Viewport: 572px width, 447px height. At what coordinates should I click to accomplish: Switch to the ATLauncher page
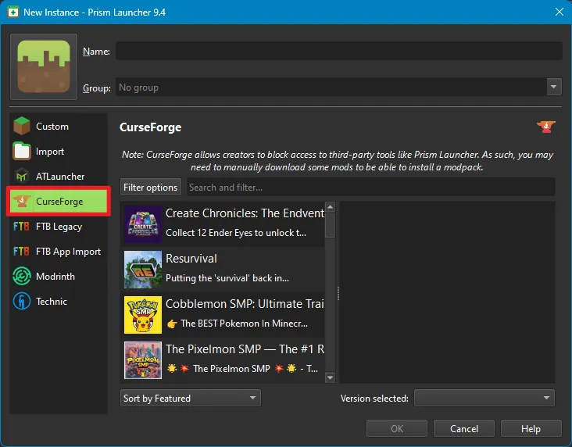point(59,177)
